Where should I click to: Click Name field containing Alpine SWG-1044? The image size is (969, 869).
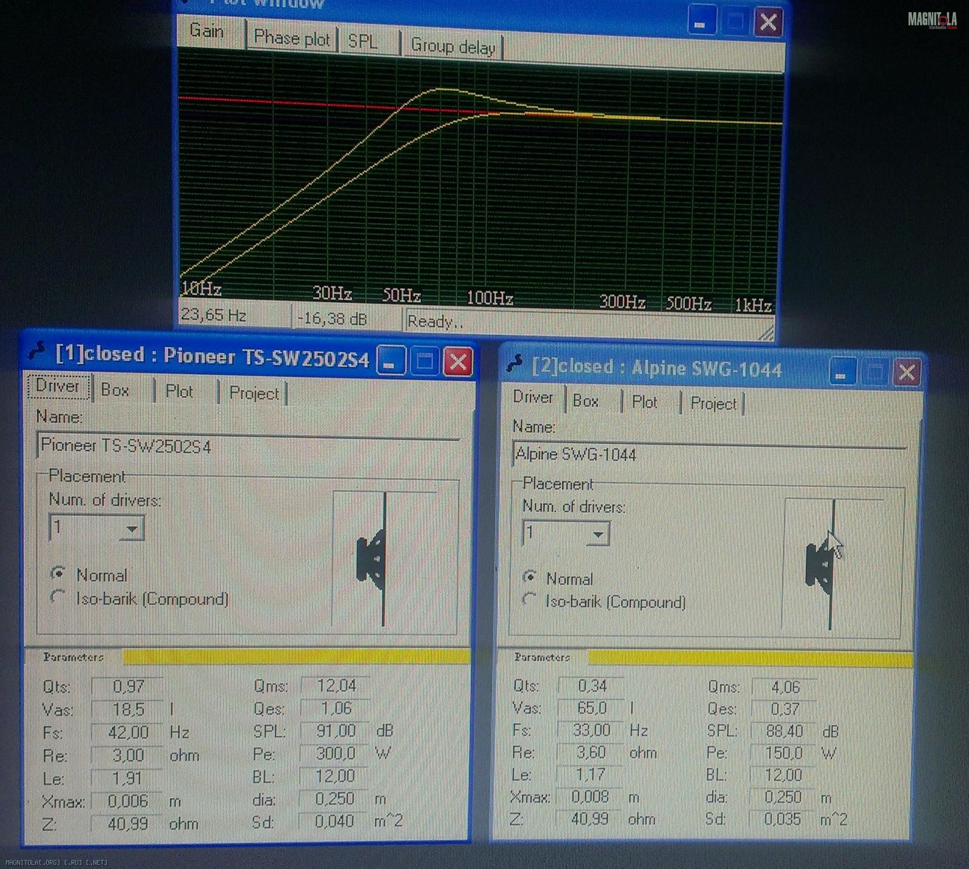pyautogui.click(x=709, y=455)
